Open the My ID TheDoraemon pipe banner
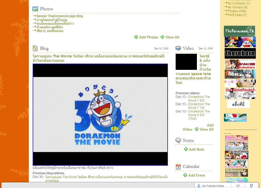Viewport: 261px width, 188px height. 240,93
